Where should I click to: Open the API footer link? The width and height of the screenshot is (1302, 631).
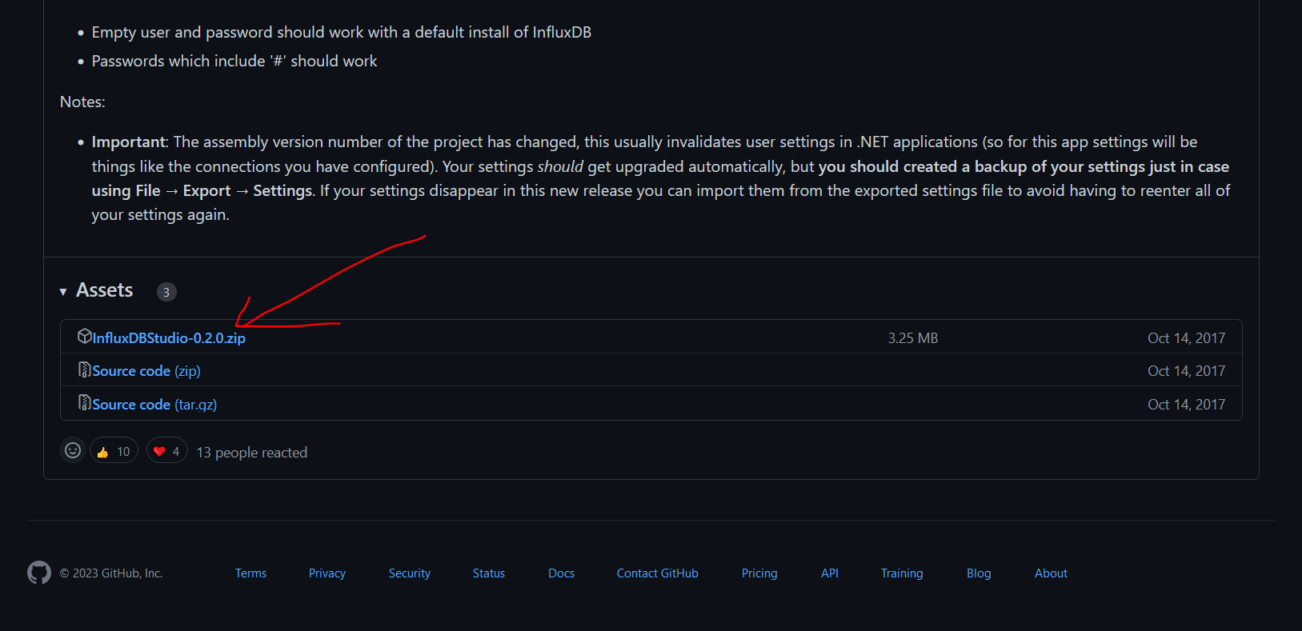(830, 573)
